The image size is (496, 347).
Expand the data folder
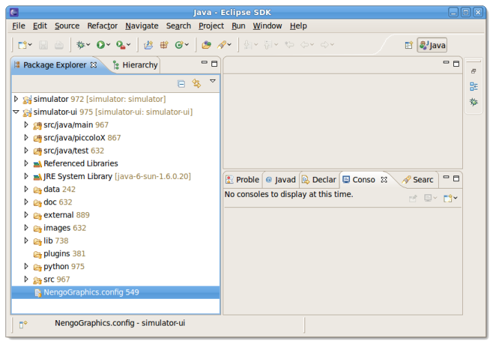(26, 189)
